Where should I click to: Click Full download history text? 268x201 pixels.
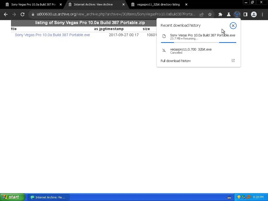(176, 61)
